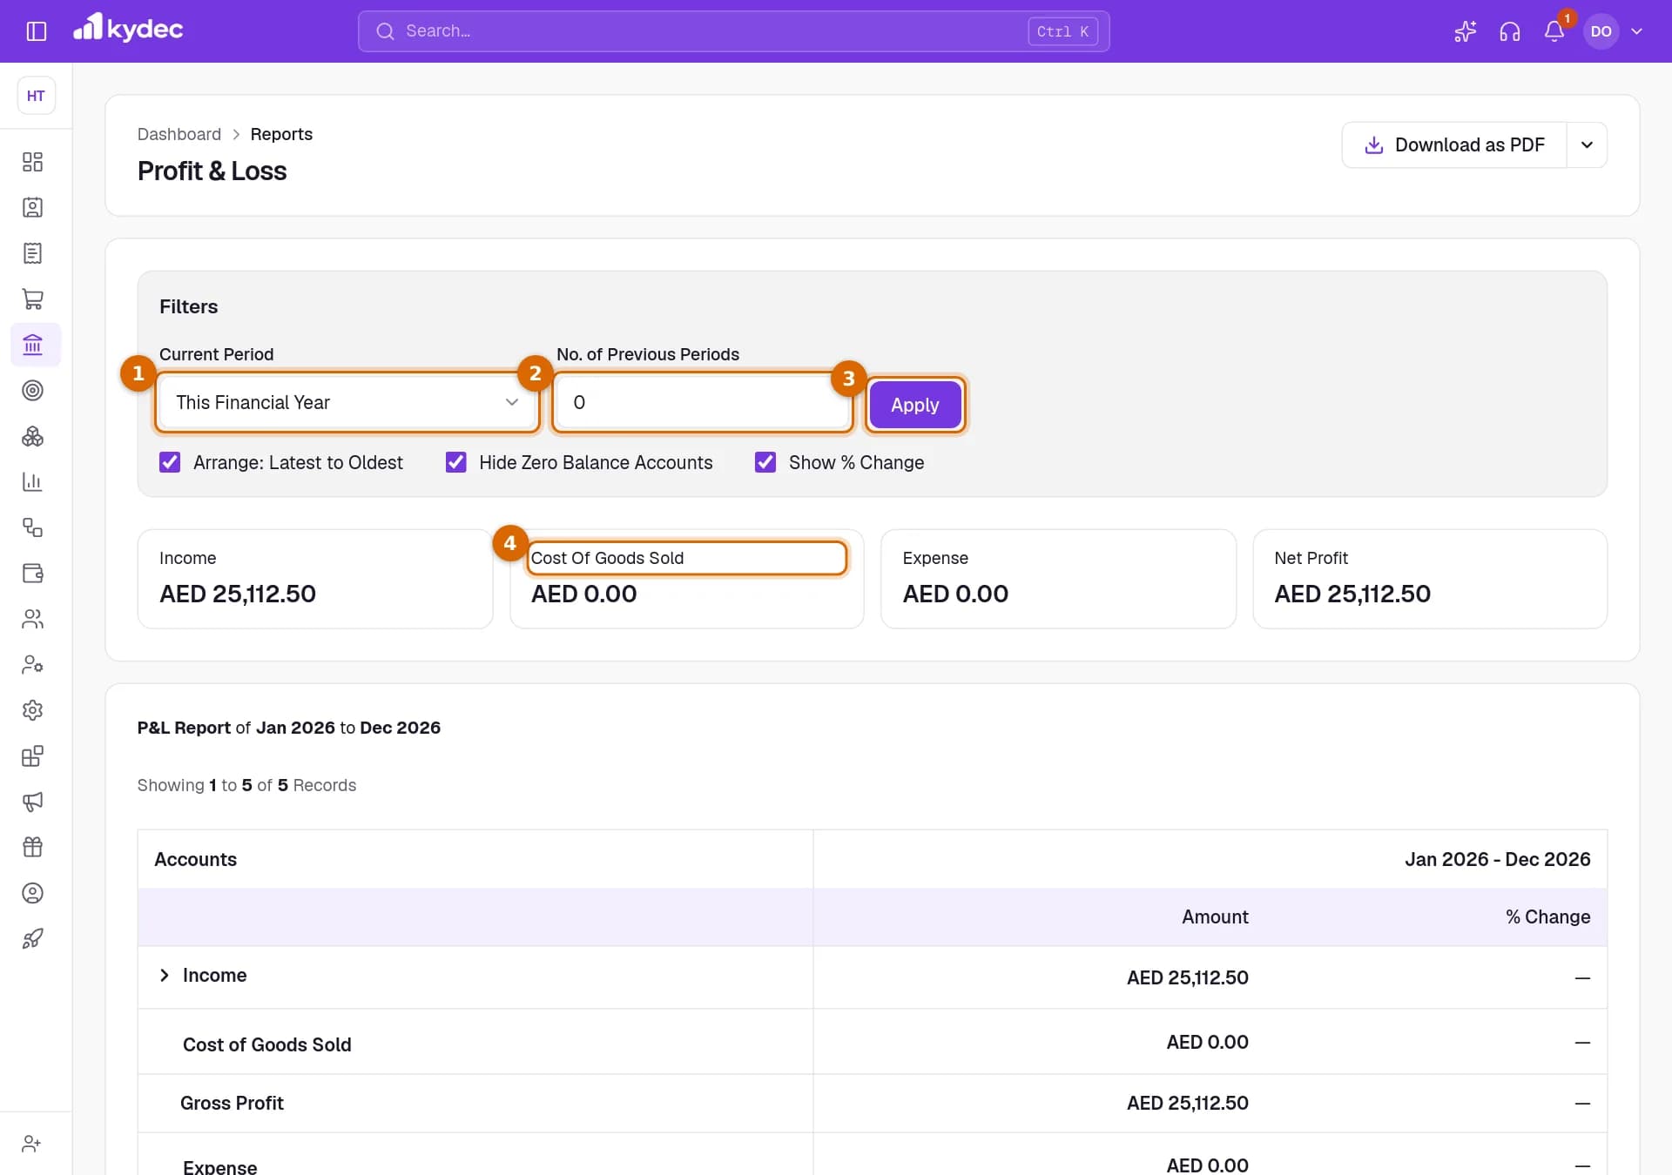Click the Reports breadcrumb
This screenshot has width=1672, height=1175.
click(281, 134)
